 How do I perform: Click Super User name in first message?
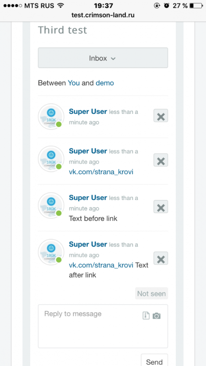point(88,112)
